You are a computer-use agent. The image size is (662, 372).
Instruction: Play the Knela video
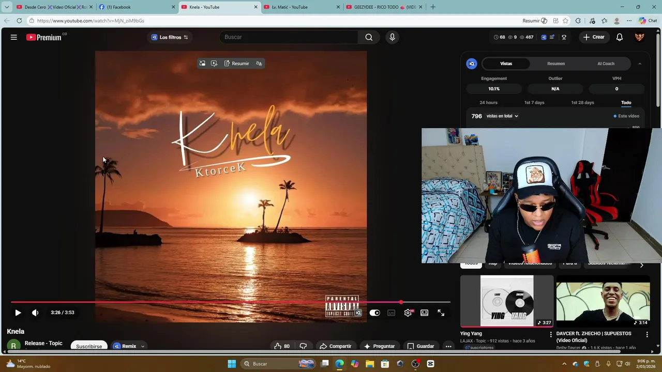click(18, 313)
